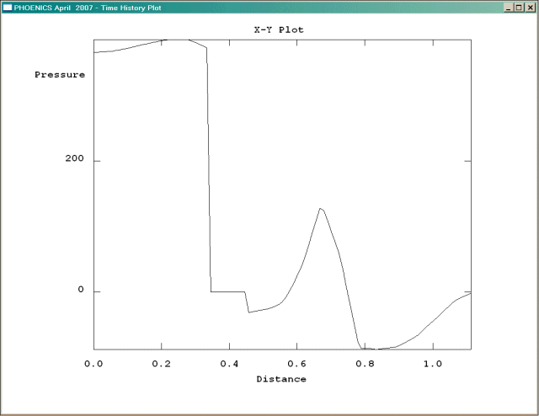Click the PHOENICS application icon in title bar

(x=8, y=7)
